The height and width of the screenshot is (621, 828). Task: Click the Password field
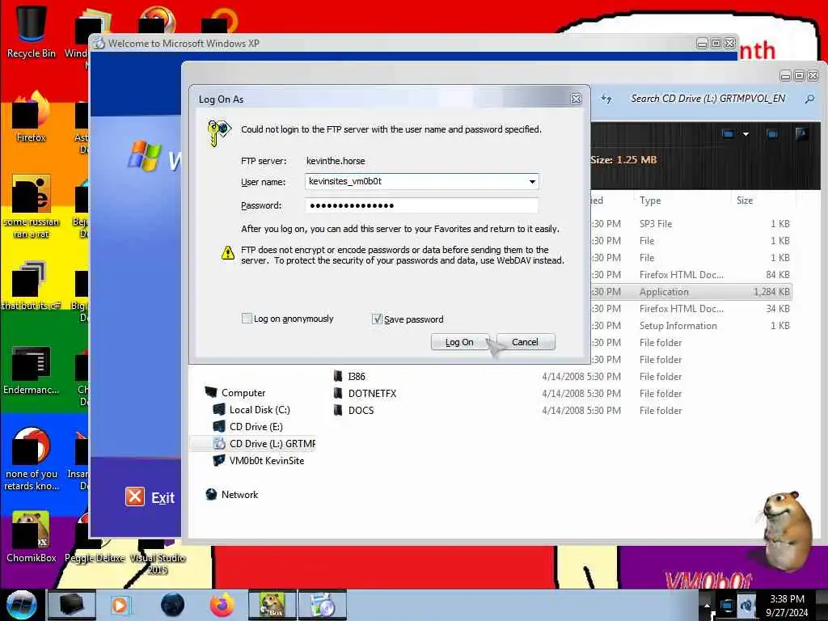tap(421, 205)
